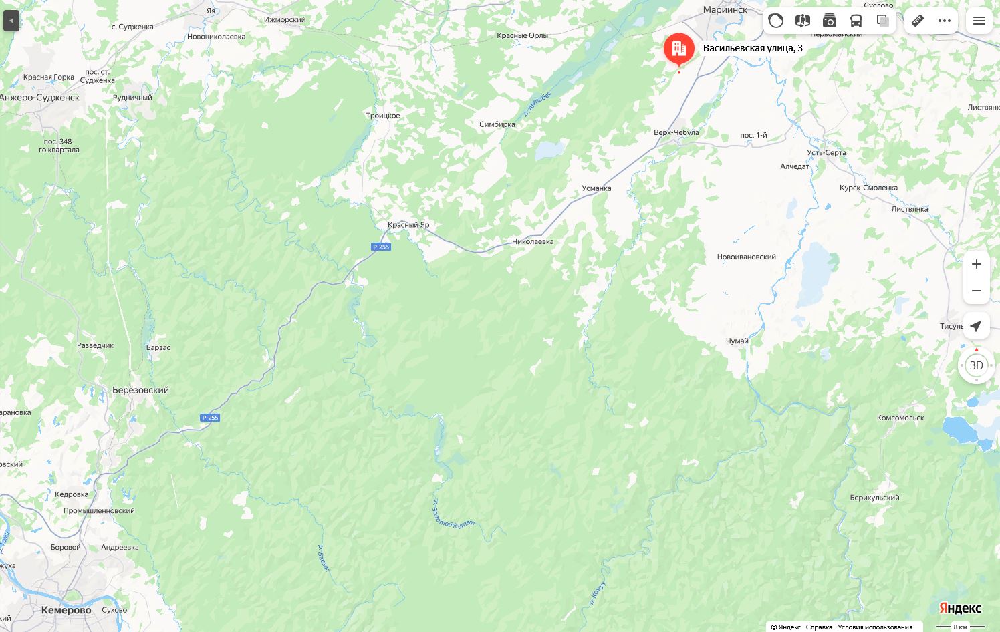Open the Васильевская улица, 3 label
Viewport: 1000px width, 632px height.
pyautogui.click(x=753, y=48)
